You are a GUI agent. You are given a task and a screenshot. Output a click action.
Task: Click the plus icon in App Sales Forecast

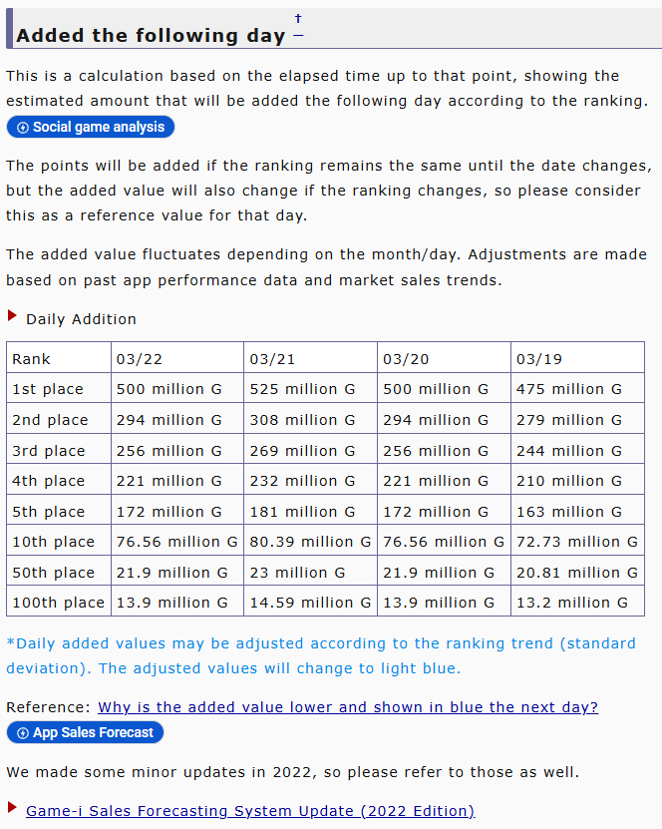tap(23, 733)
